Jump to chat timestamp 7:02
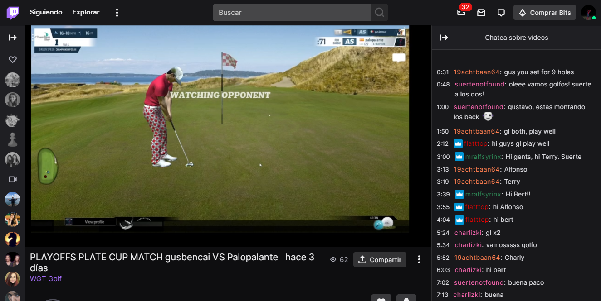Image resolution: width=601 pixels, height=301 pixels. pyautogui.click(x=443, y=282)
